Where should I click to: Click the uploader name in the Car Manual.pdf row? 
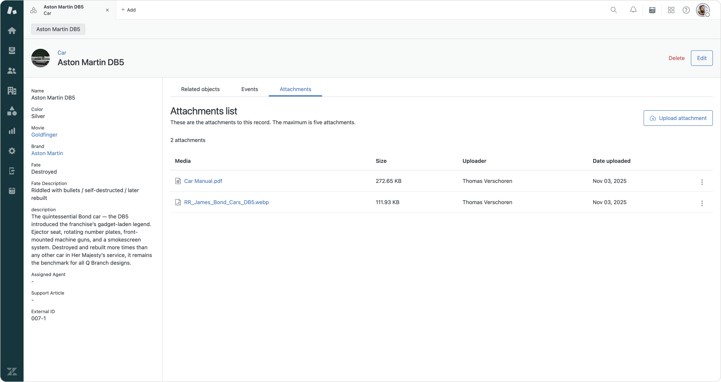[x=487, y=181]
